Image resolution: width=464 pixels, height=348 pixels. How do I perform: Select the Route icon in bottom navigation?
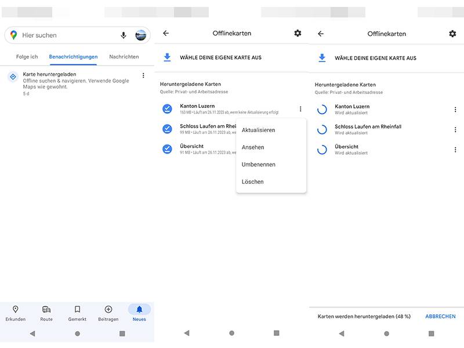coord(46,313)
